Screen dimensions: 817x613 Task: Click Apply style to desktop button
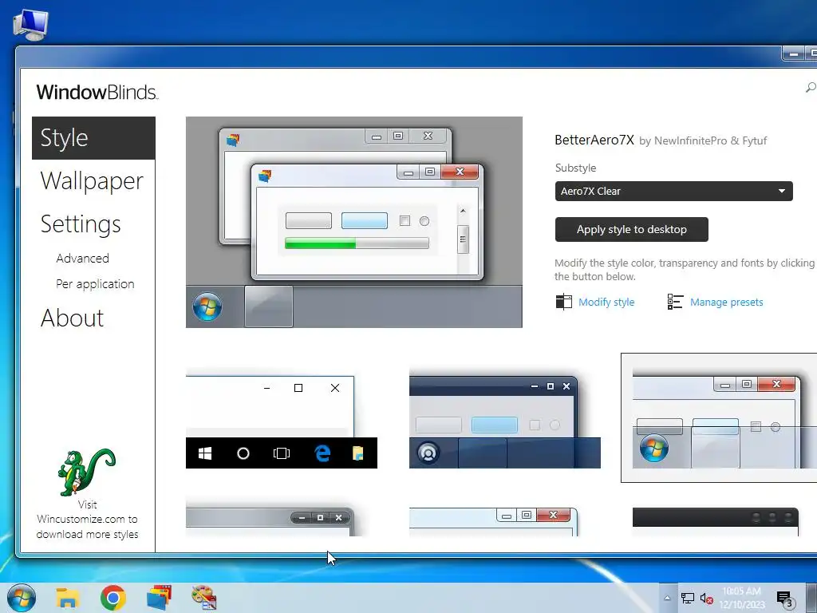click(632, 229)
